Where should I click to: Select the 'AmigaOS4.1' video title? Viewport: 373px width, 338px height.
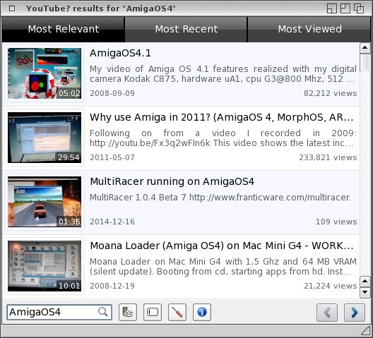(120, 53)
